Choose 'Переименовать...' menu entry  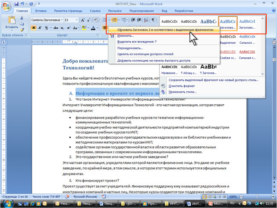point(164,48)
